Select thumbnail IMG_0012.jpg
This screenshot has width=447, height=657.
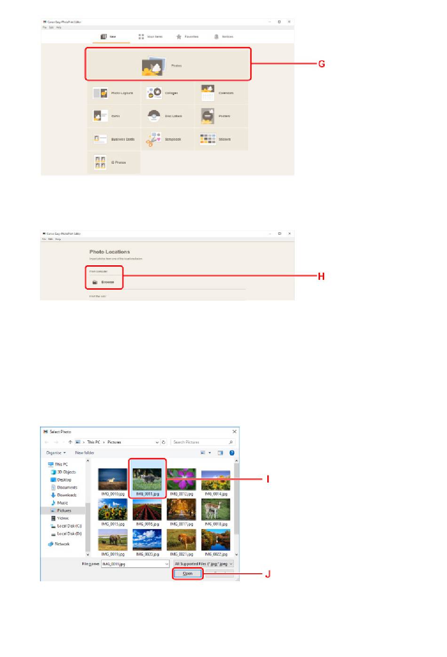(182, 482)
